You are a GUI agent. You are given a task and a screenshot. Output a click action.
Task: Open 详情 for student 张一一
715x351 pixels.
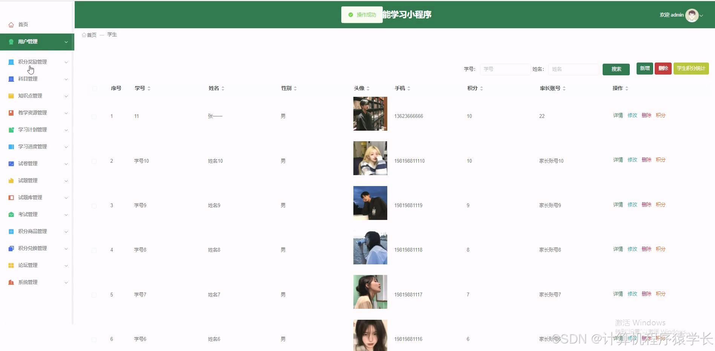click(x=618, y=115)
